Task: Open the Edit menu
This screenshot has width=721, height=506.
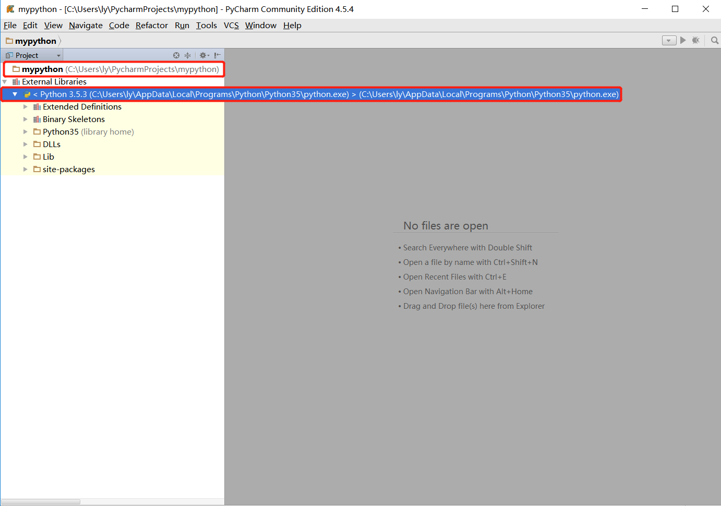Action: tap(30, 25)
